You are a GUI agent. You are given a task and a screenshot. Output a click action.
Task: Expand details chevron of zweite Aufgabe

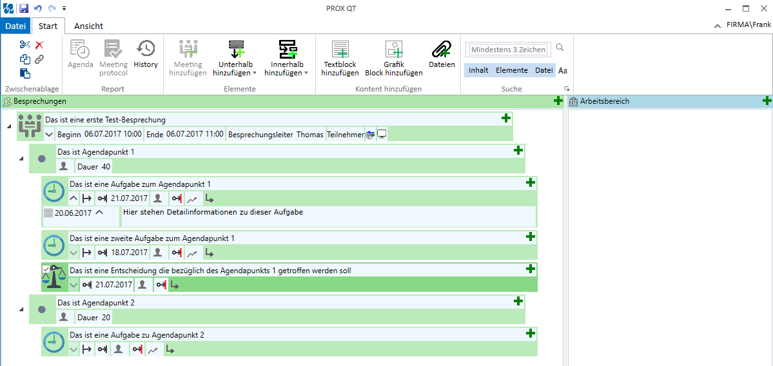(73, 253)
